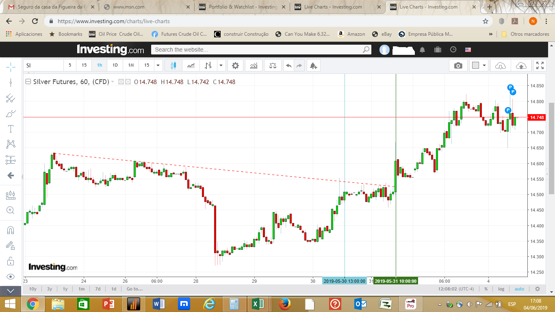Switch to the www.msn.com tab
The width and height of the screenshot is (555, 312).
(147, 6)
